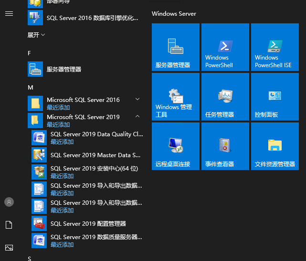Open the hamburger menu icon
The width and height of the screenshot is (306, 261).
(x=9, y=14)
